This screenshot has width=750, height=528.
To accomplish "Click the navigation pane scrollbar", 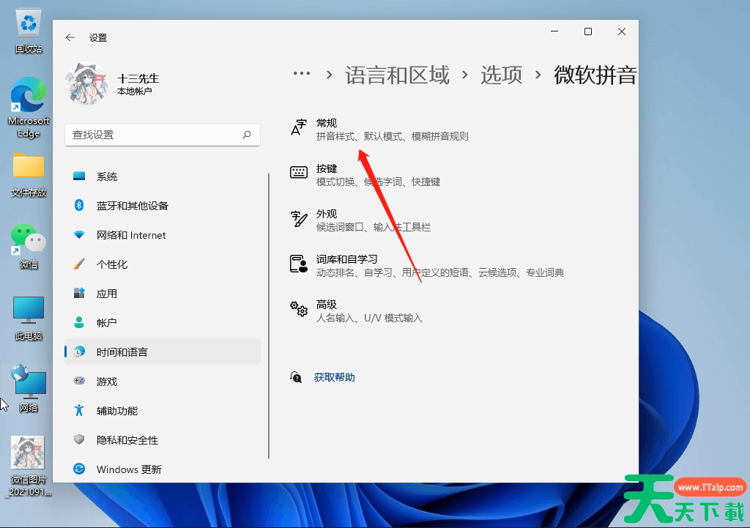I will tap(269, 316).
